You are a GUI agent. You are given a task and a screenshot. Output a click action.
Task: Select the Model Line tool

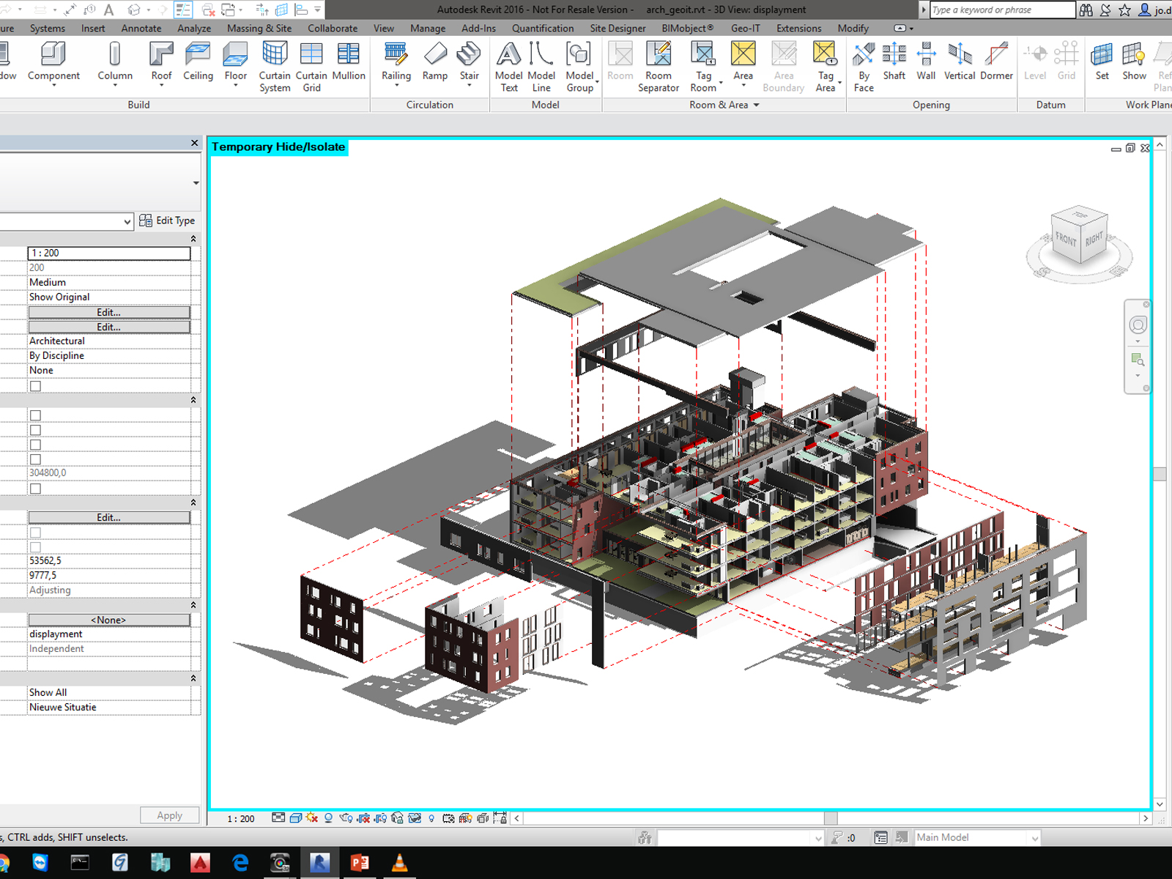(541, 67)
